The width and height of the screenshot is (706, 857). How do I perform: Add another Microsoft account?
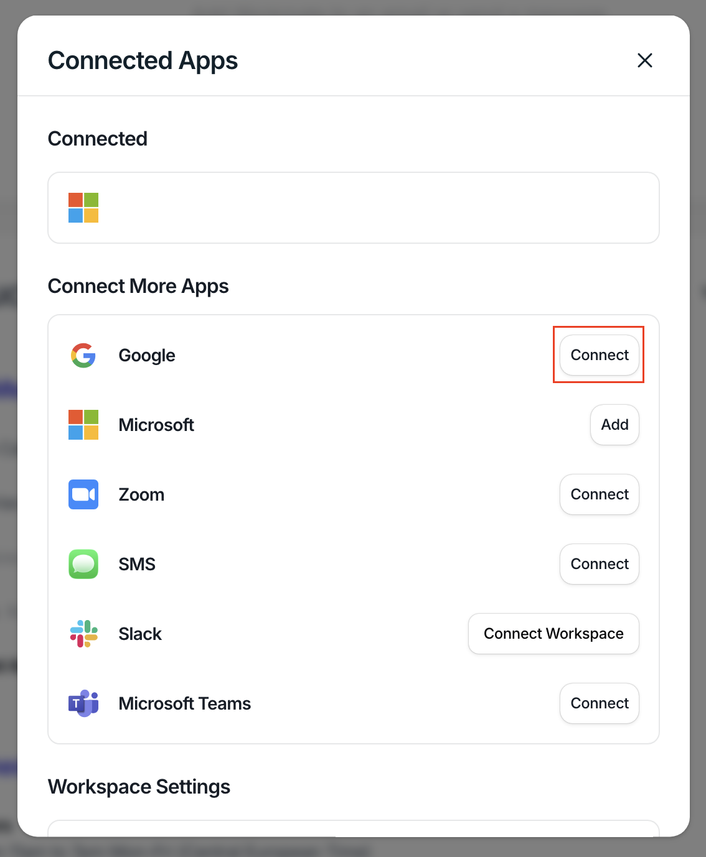[614, 425]
